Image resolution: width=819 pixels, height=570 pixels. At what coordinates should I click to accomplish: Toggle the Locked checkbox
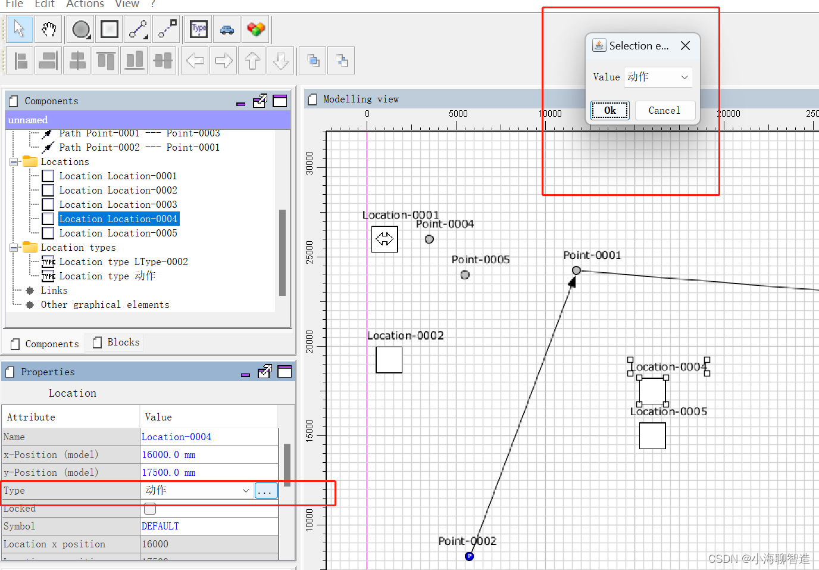click(x=150, y=509)
